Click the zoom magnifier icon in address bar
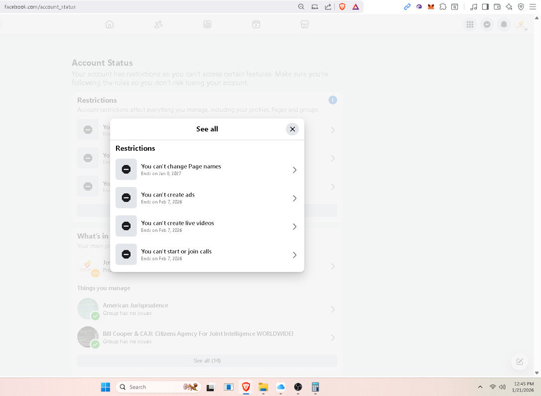This screenshot has height=396, width=541. pos(301,7)
